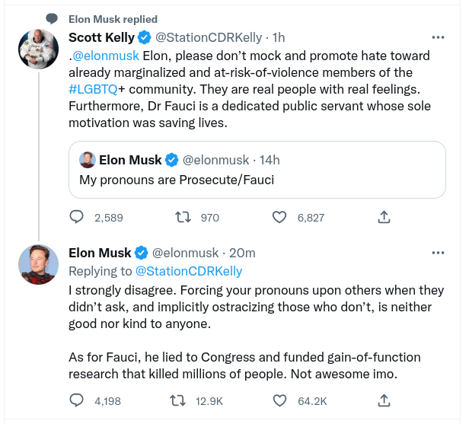The height and width of the screenshot is (424, 469).
Task: Click @StationCDRKelly in Replying to line
Action: tap(189, 271)
